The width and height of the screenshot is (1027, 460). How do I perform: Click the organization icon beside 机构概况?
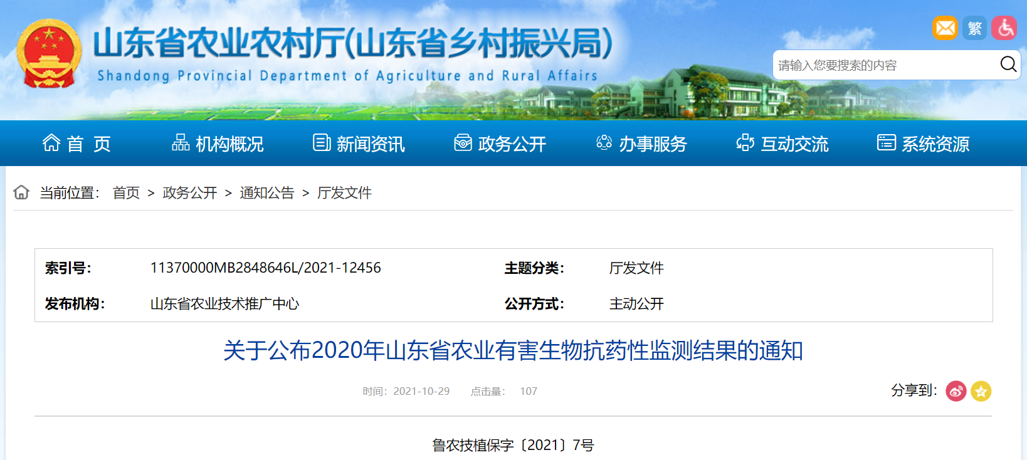(x=181, y=143)
